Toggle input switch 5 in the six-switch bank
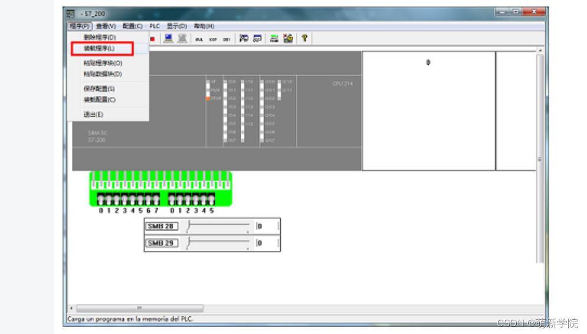Viewport: 587px width, 334px height. (212, 199)
